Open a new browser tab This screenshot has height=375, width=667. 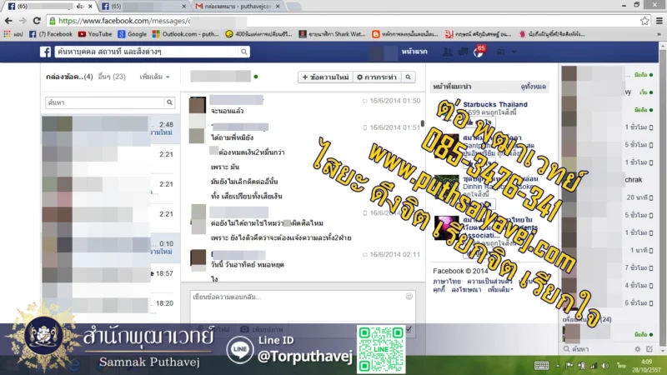point(293,7)
